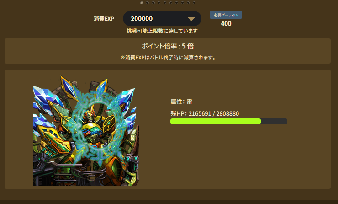The image size is (338, 204).
Task: Open the seventh pagination dot page
Action: [176, 3]
